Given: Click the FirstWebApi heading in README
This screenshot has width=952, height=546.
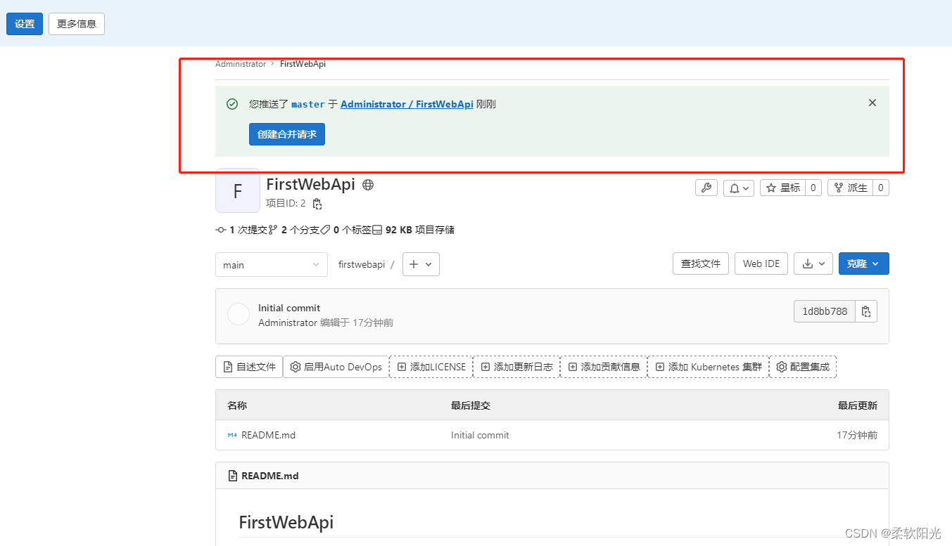Looking at the screenshot, I should point(286,522).
